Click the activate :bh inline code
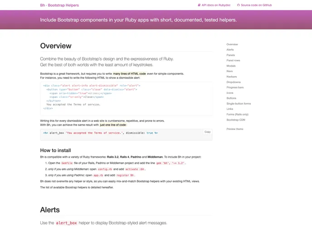The image size is (312, 232). pyautogui.click(x=135, y=169)
